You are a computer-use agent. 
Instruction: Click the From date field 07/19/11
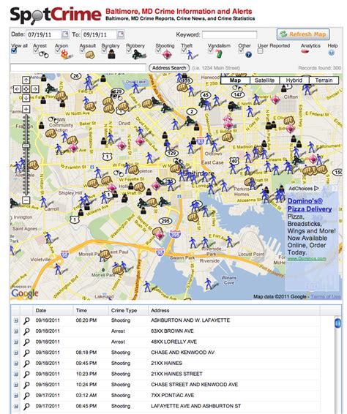[x=44, y=34]
